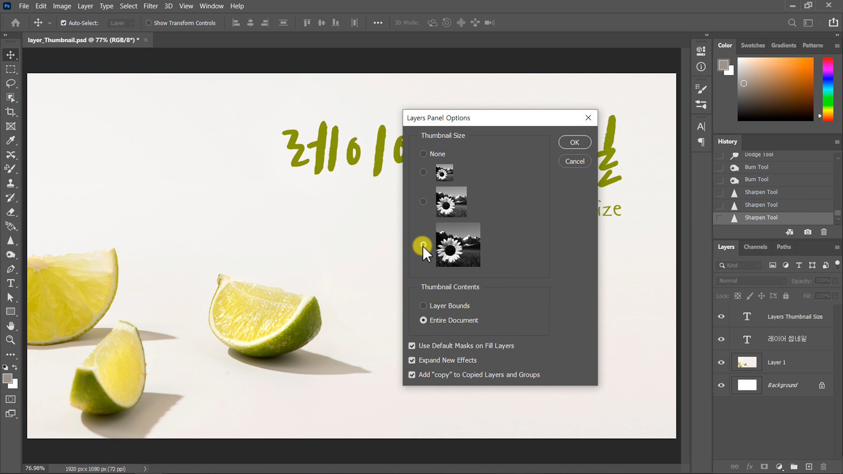
Task: Click the rainbow hue slider strip
Action: (828, 89)
